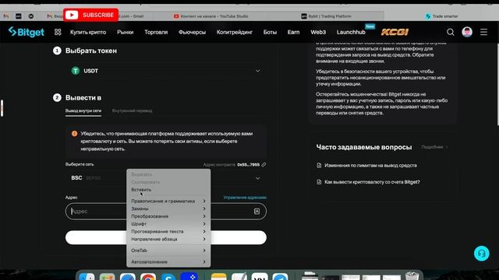Screen dimensions: 499x280
Task: Open Как вывести криптовалюту со счета Bitget
Action: click(x=372, y=182)
